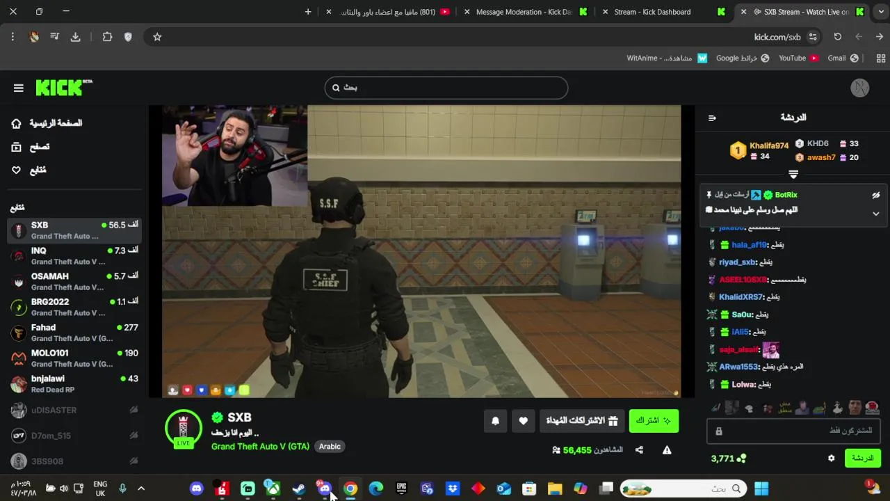890x501 pixels.
Task: Reload the page
Action: [838, 37]
